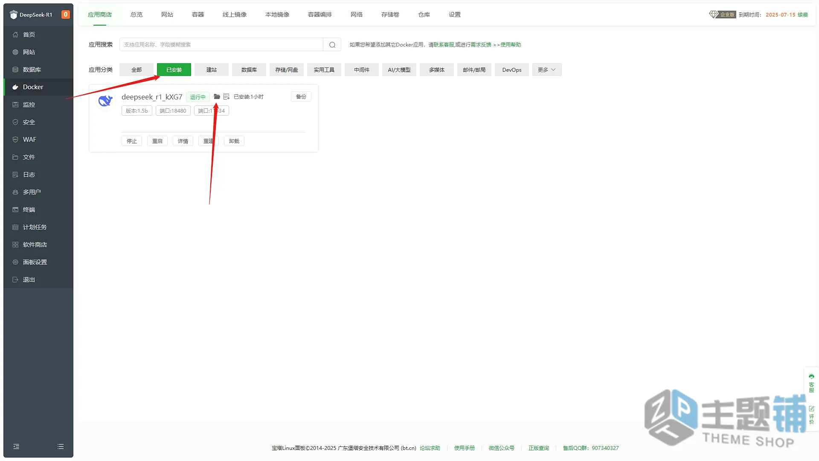Open the 安全 sidebar item
This screenshot has width=819, height=461.
pos(38,122)
